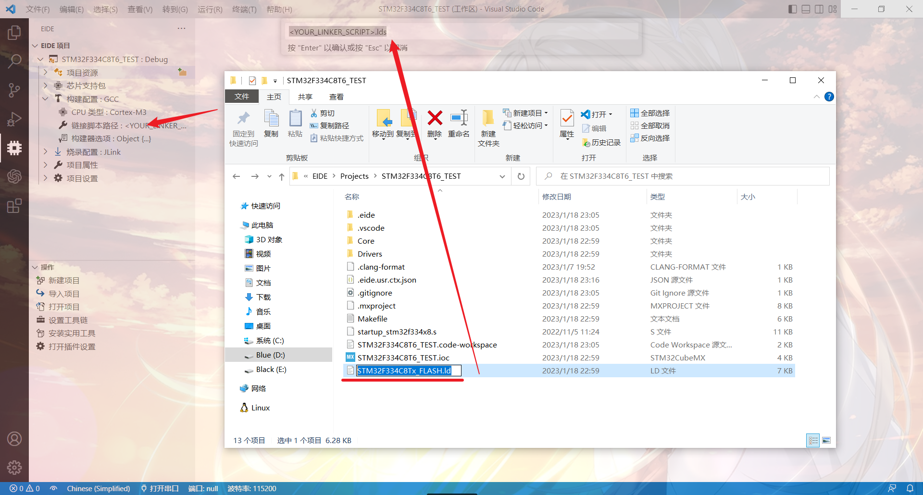The image size is (923, 495).
Task: Select startup_stm32f334x8.s file row
Action: pyautogui.click(x=570, y=332)
